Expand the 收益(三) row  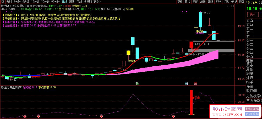click(252, 91)
